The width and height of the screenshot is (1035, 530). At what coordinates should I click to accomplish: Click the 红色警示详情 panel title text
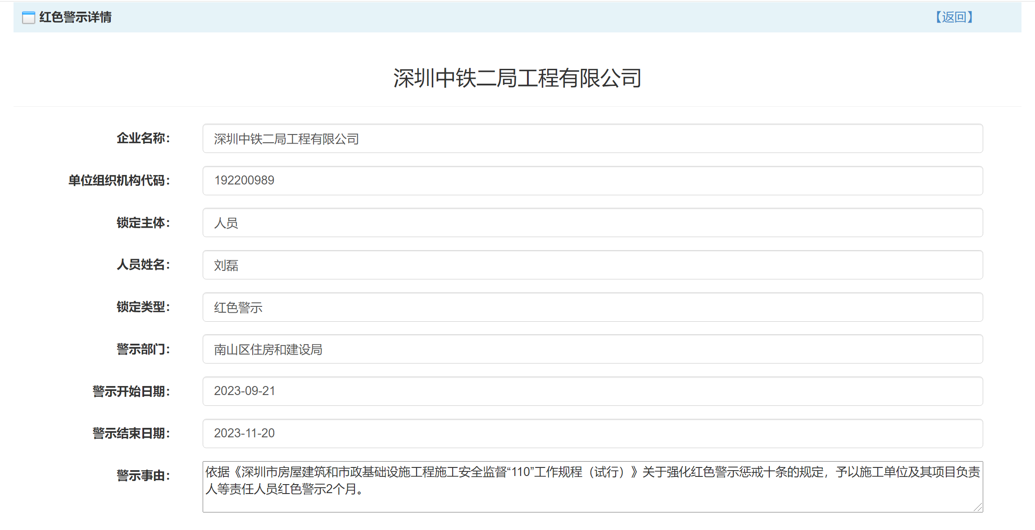point(75,17)
